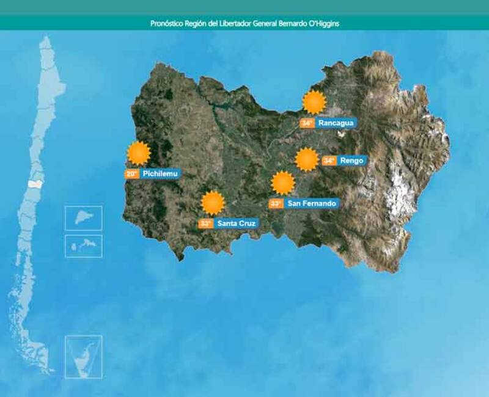
Task: Click the sun icon above San Fernando
Action: pos(283,183)
